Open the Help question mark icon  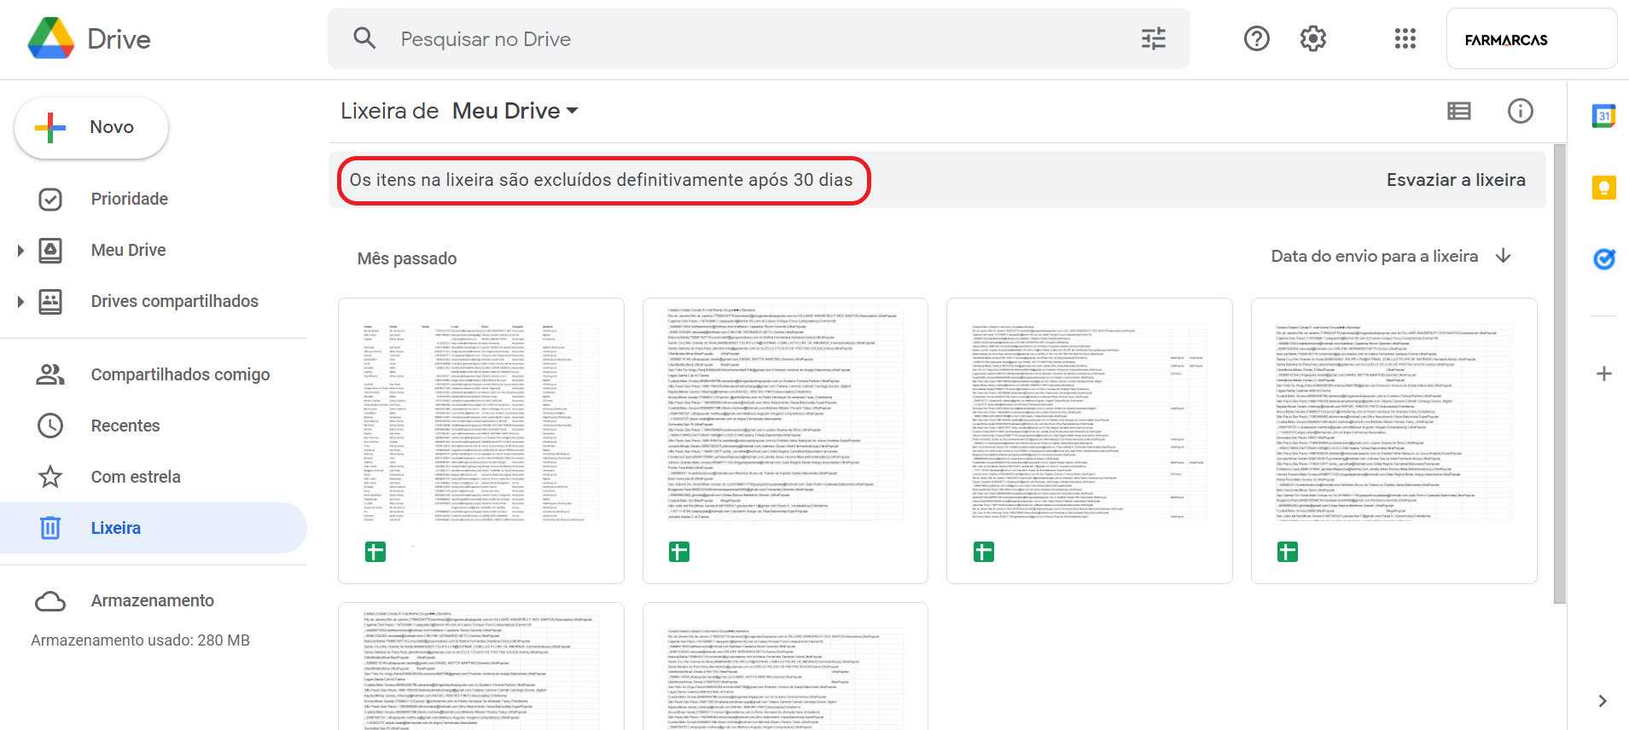[1256, 38]
